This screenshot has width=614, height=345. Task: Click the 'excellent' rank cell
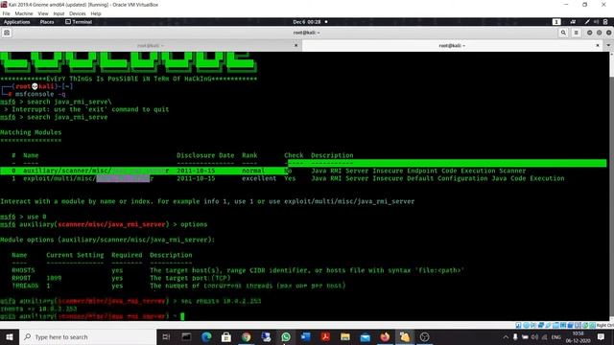pos(259,178)
